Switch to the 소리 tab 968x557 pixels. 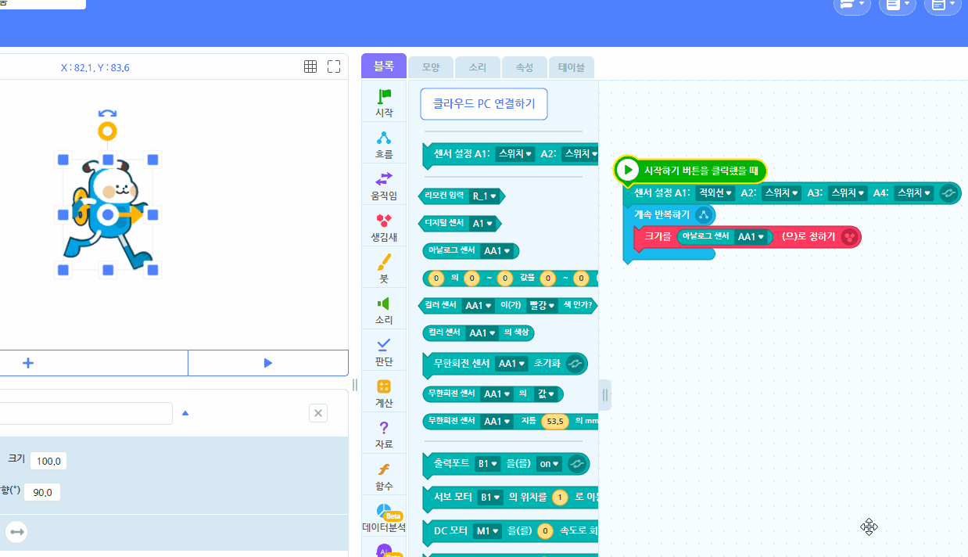point(478,68)
